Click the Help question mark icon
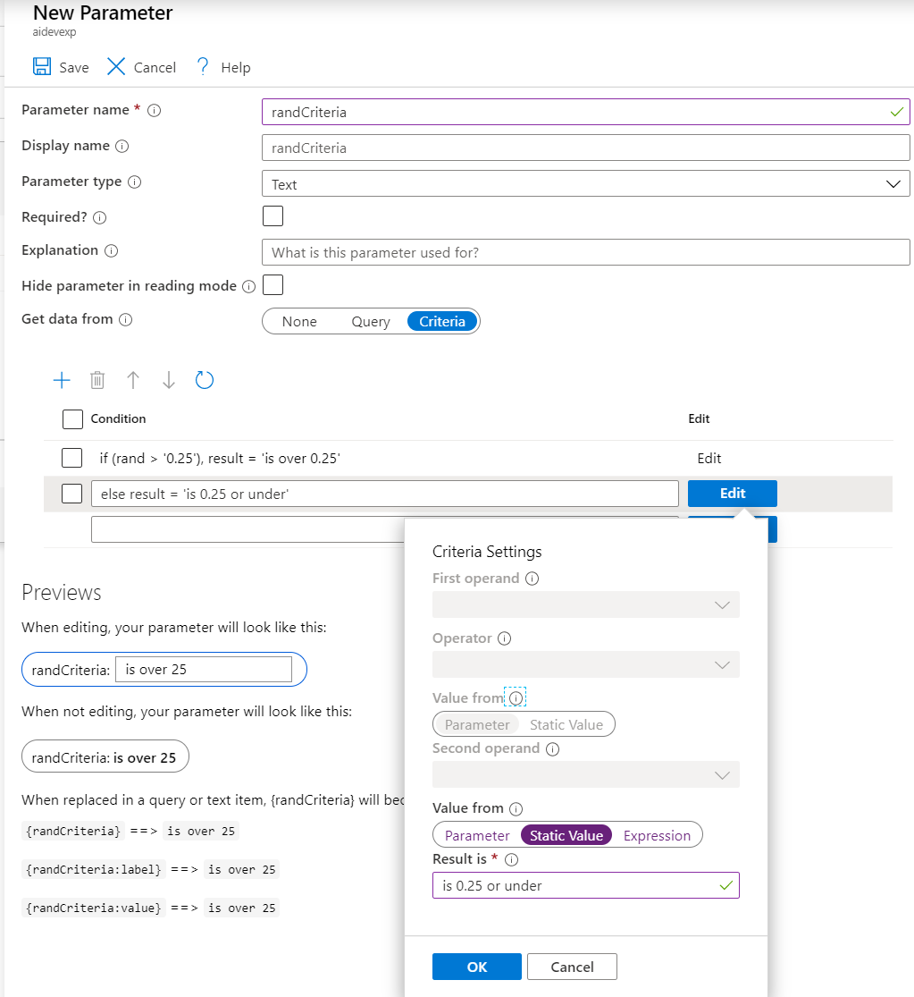The image size is (914, 997). 203,67
